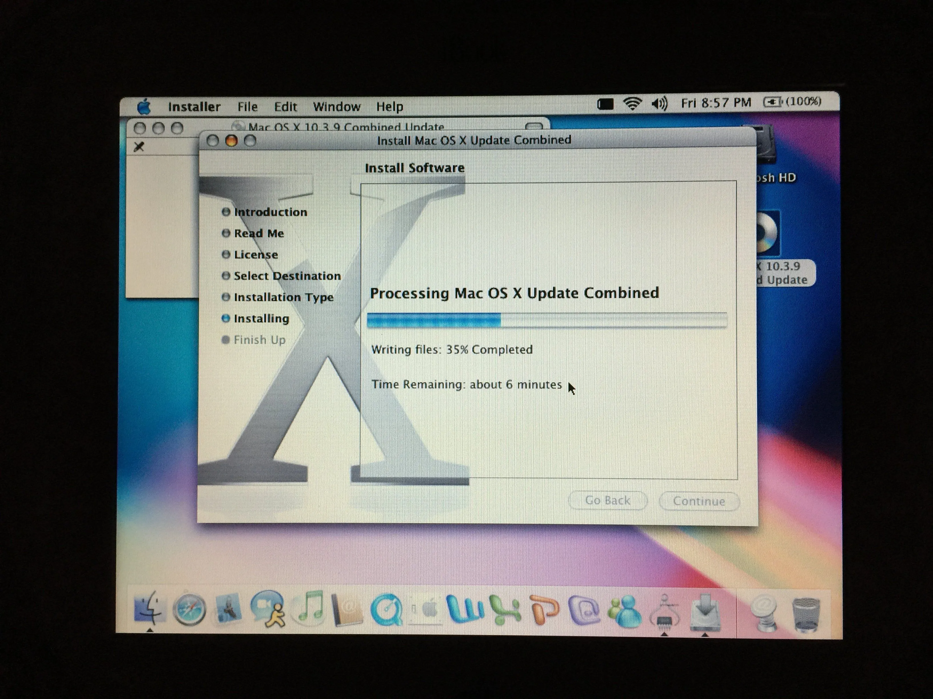Click the installation progress bar

pyautogui.click(x=547, y=320)
